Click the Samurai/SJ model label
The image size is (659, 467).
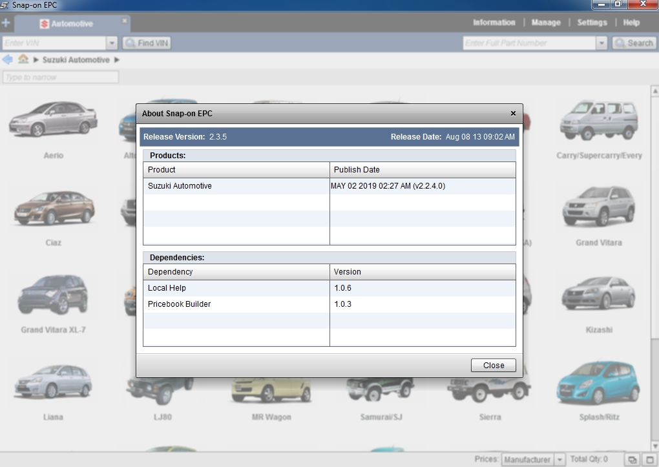click(381, 417)
